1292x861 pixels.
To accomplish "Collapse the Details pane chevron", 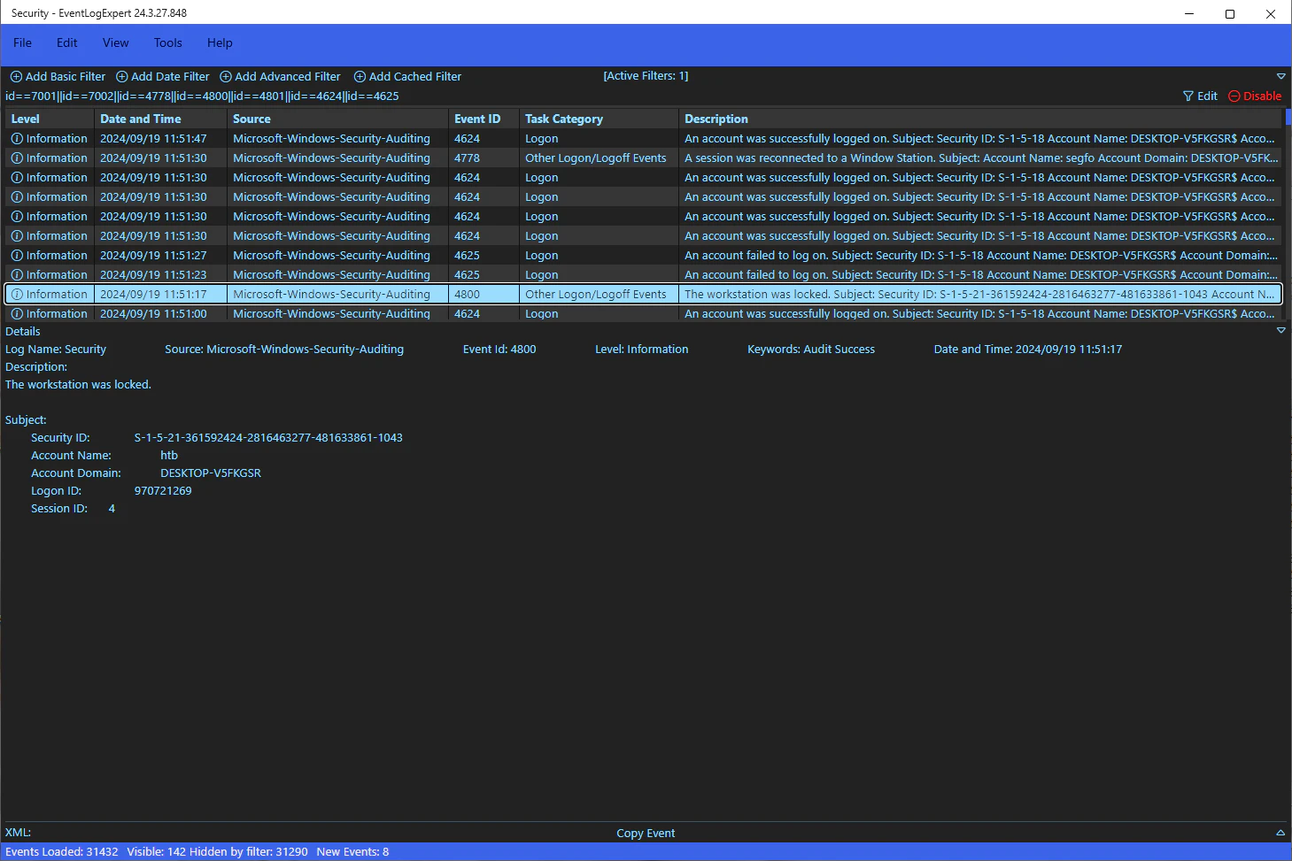I will pyautogui.click(x=1280, y=330).
